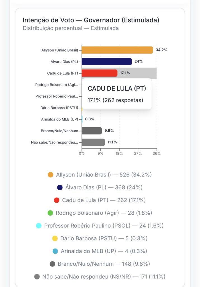Click the cyan Professor Robério Paulino legend dot
Image resolution: width=200 pixels, height=287 pixels.
pos(39,226)
